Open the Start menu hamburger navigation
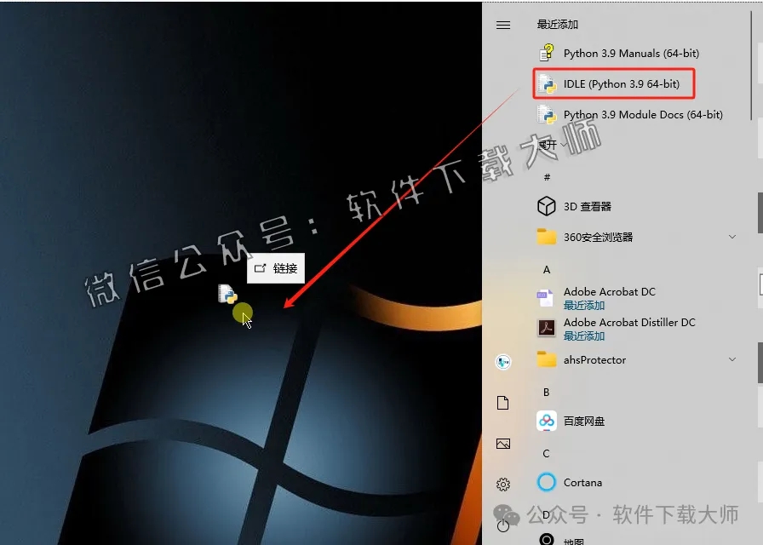 pyautogui.click(x=502, y=24)
